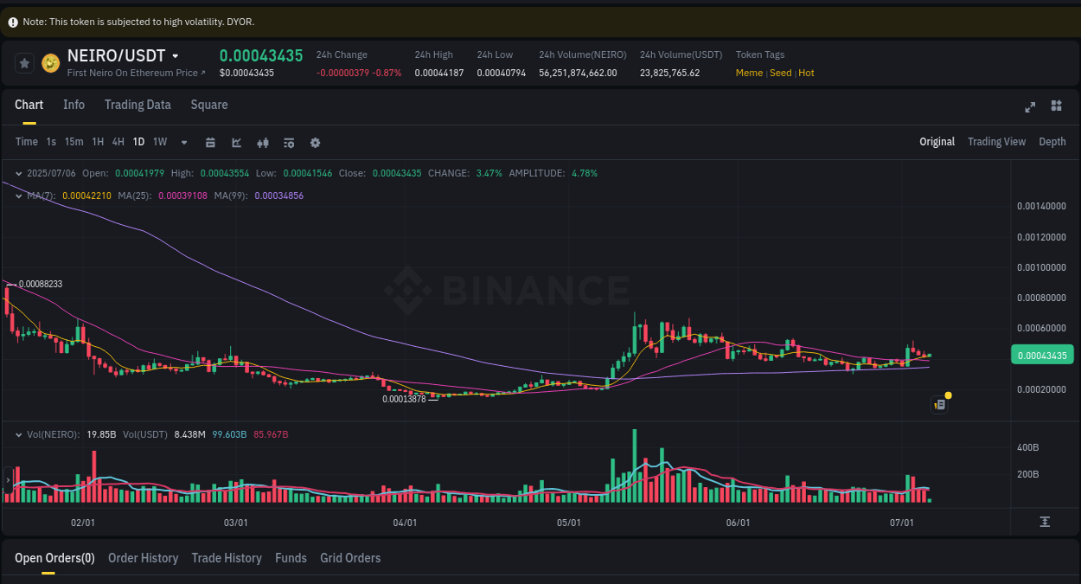Switch to the Trading Data tab
Screen dimensions: 1081x584
point(138,105)
